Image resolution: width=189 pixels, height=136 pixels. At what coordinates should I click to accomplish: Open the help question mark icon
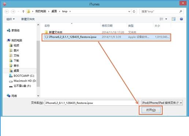tap(181, 19)
